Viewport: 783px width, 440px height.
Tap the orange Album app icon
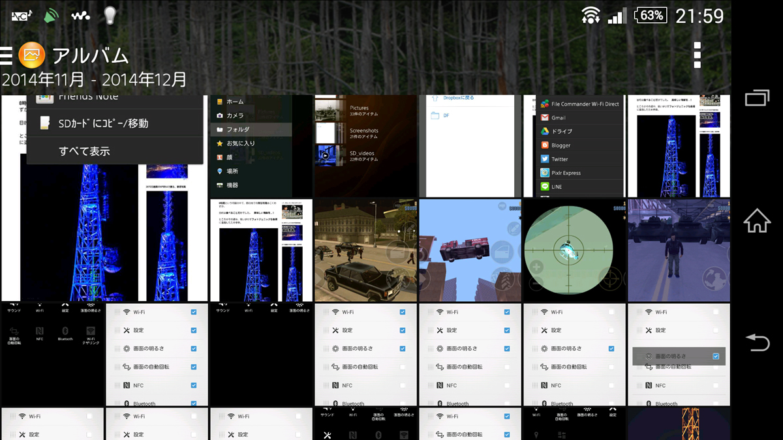pyautogui.click(x=31, y=55)
